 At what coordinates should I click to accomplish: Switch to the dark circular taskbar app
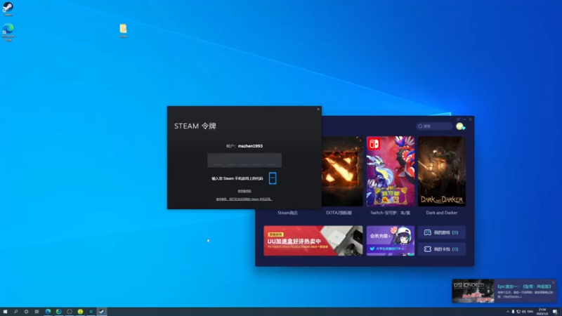[x=70, y=312]
